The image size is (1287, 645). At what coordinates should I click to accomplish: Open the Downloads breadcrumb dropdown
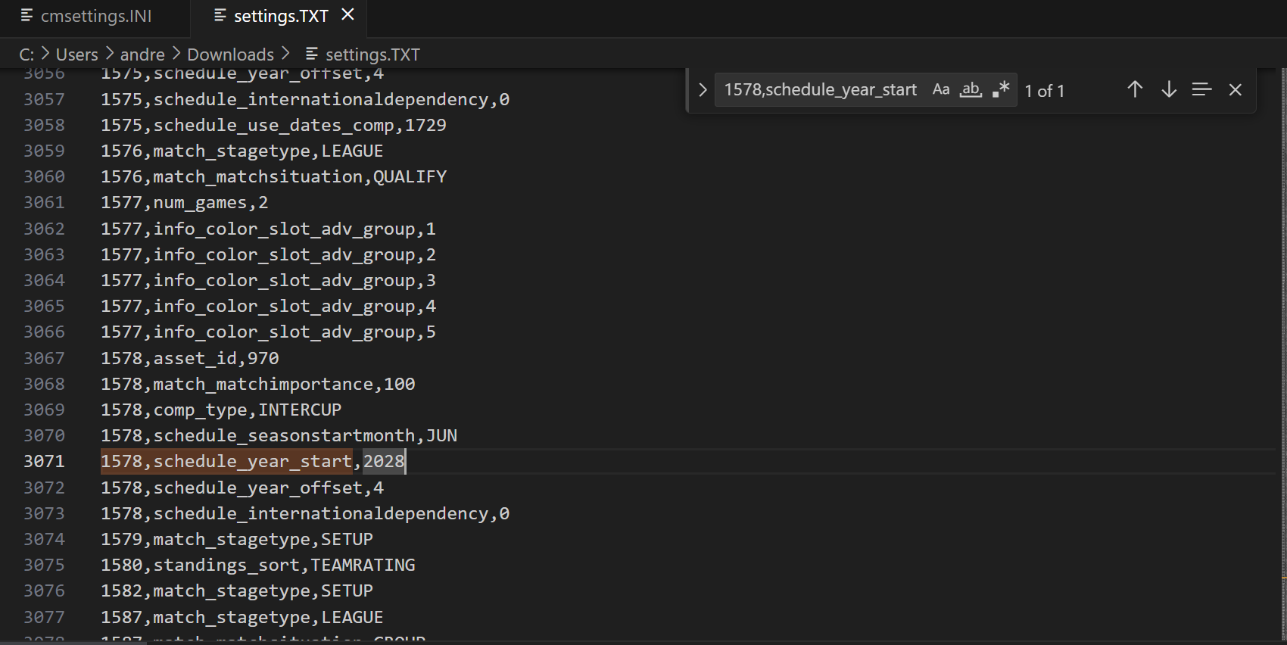(230, 55)
